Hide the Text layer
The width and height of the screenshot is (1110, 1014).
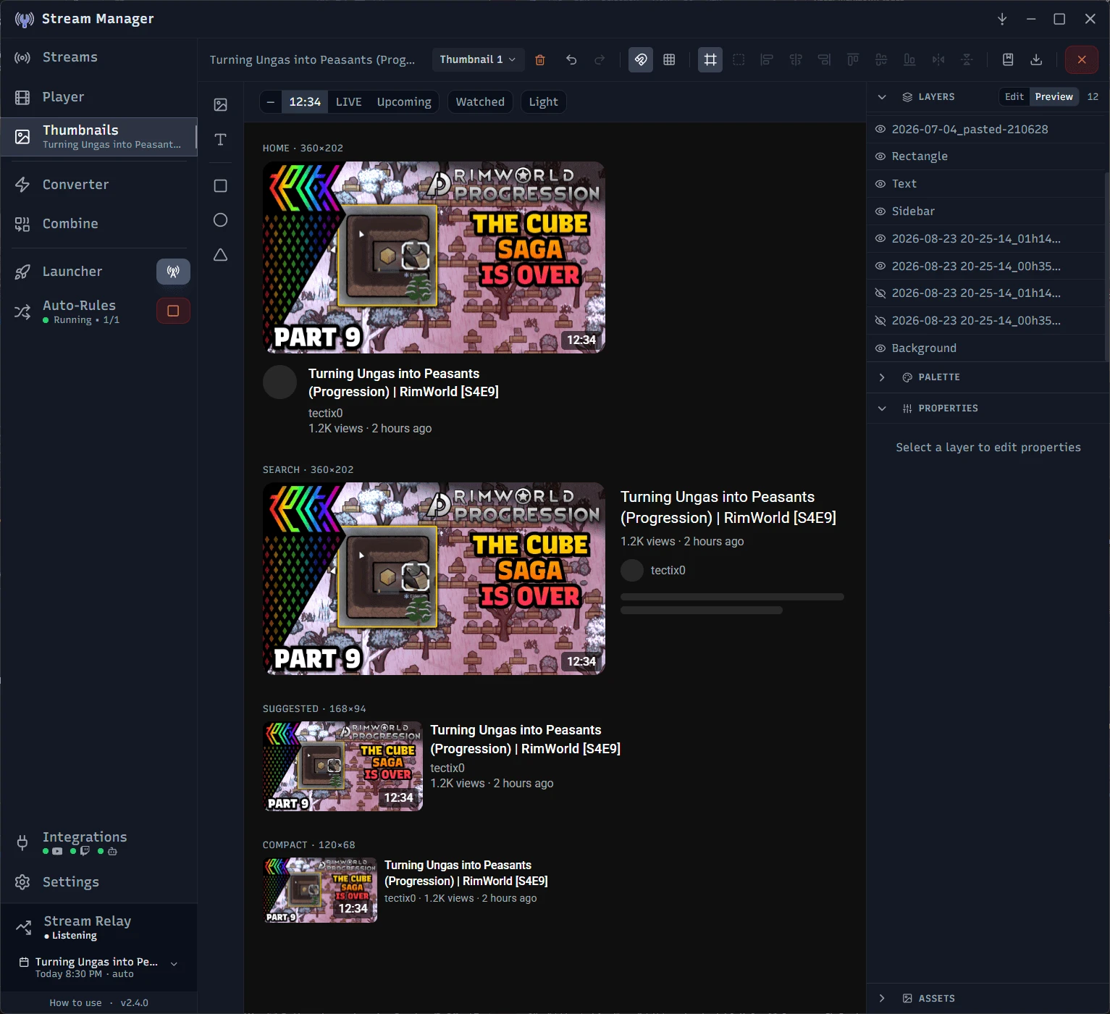click(880, 184)
